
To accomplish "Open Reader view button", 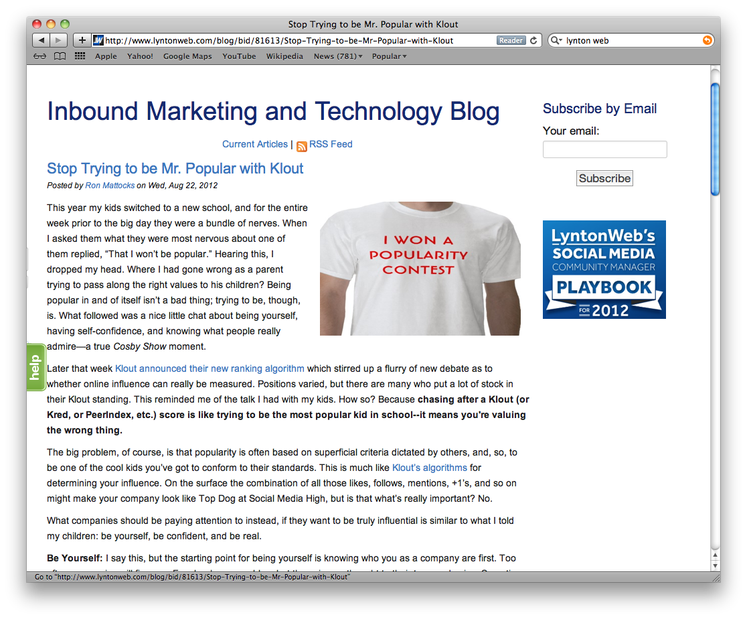I will click(x=511, y=41).
